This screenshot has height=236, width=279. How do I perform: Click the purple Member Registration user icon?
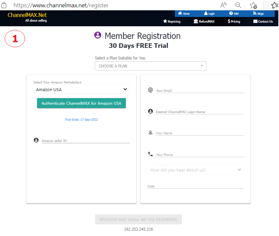[98, 35]
